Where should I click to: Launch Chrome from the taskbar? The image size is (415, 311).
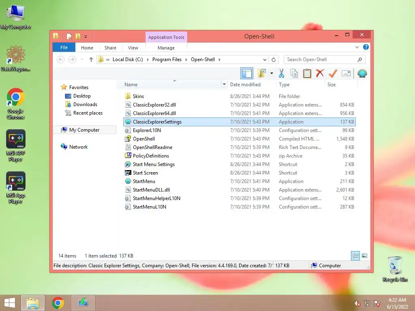58,303
